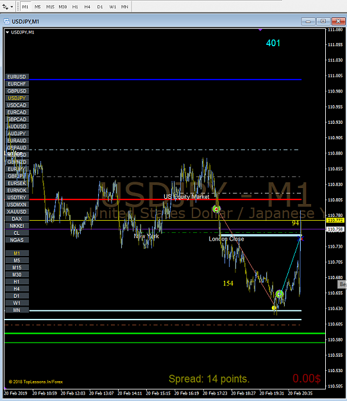Switch chart to USDMXN symbol button
347x401 pixels.
click(x=17, y=205)
